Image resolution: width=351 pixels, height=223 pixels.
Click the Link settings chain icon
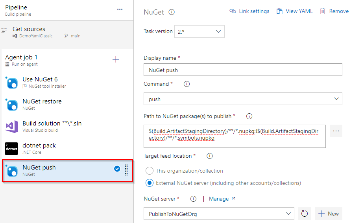233,11
